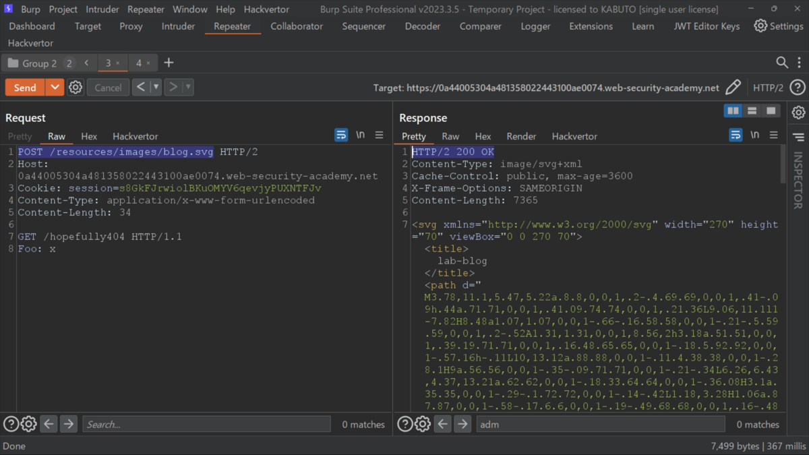Click the Burp Suite logo icon

[9, 9]
